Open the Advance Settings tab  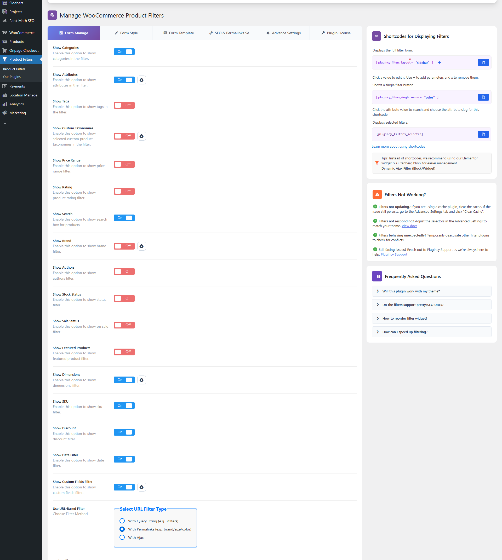(283, 33)
